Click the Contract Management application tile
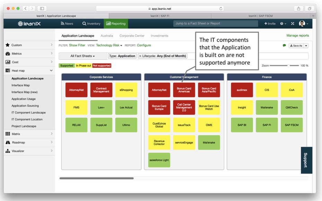 click(x=101, y=90)
